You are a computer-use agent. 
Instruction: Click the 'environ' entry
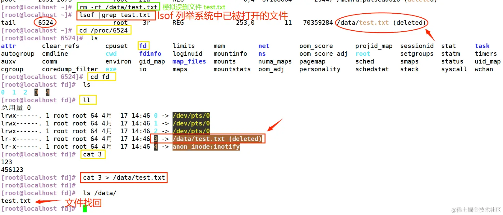coord(118,61)
